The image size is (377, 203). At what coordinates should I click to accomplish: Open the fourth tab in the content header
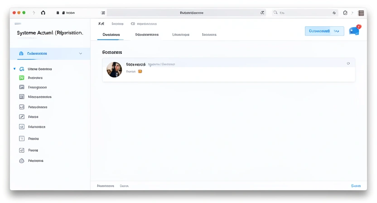tap(209, 34)
